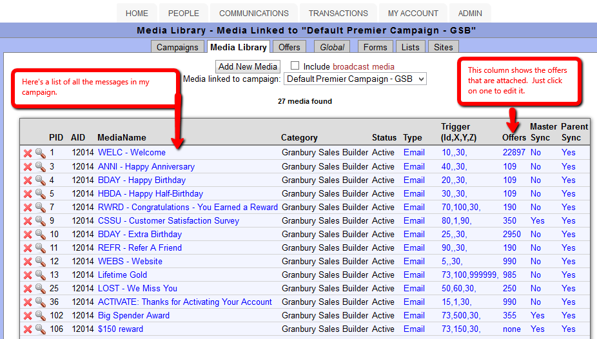
Task: Click the magnifier icon for $150 reward
Action: (x=40, y=329)
